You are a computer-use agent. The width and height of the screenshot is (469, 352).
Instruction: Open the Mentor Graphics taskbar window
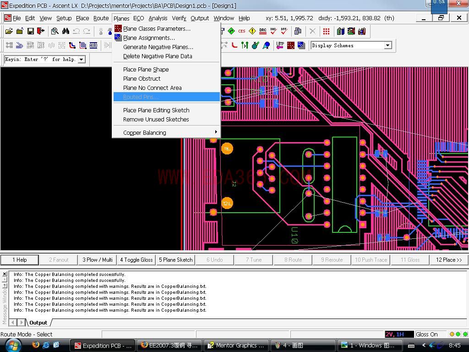pos(235,345)
